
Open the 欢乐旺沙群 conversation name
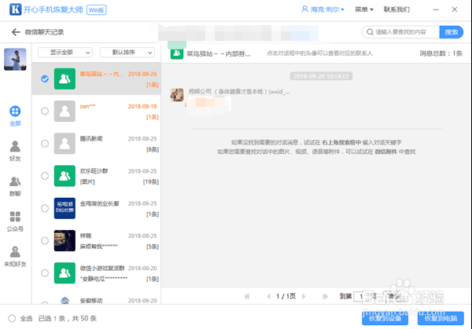[94, 171]
